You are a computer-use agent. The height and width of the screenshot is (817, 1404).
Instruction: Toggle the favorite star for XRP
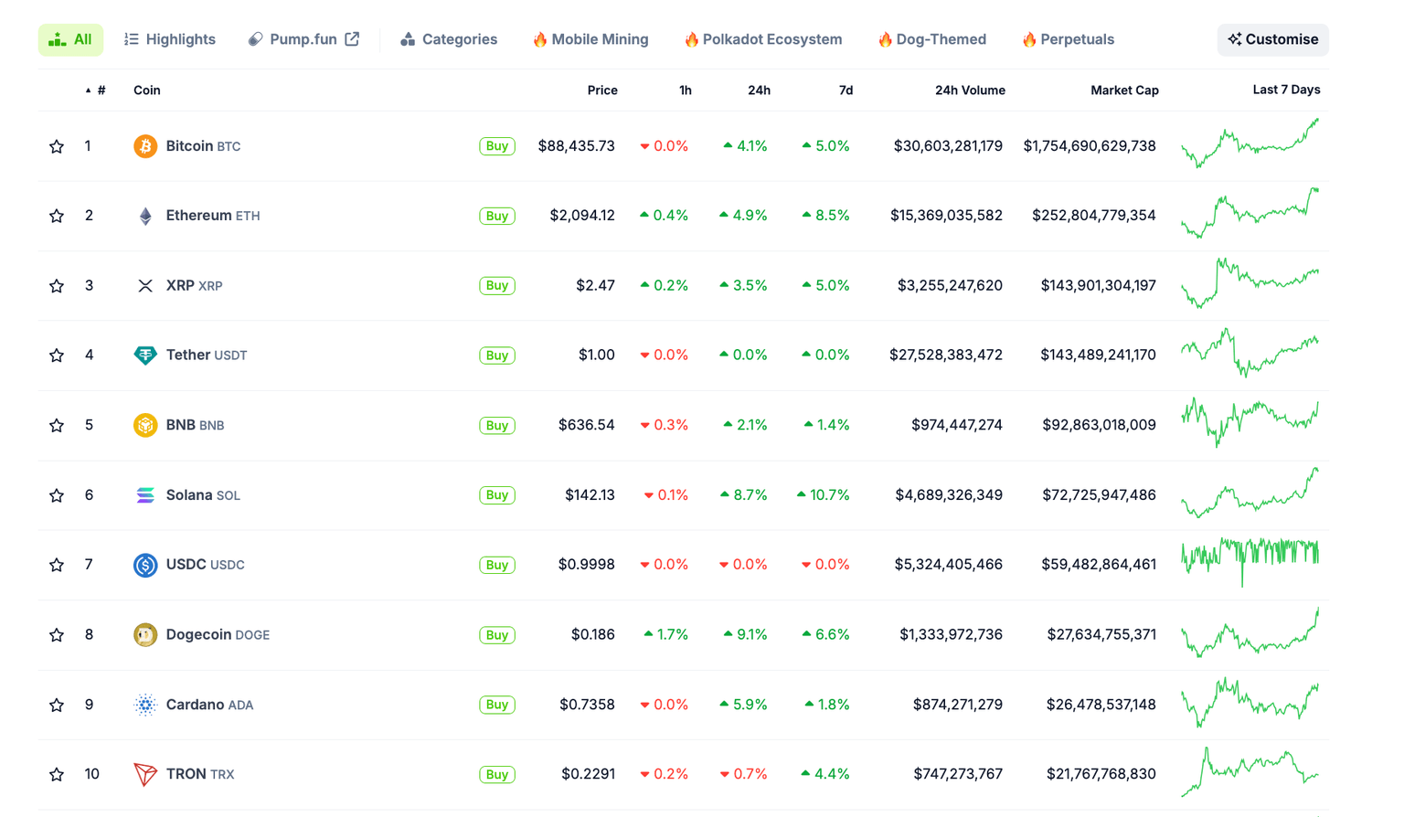pos(57,286)
